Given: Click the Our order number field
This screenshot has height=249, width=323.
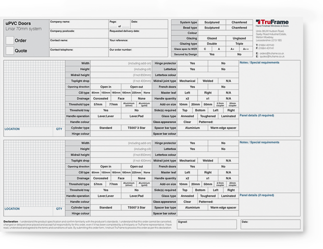Looking at the screenshot, I should click(x=138, y=52).
